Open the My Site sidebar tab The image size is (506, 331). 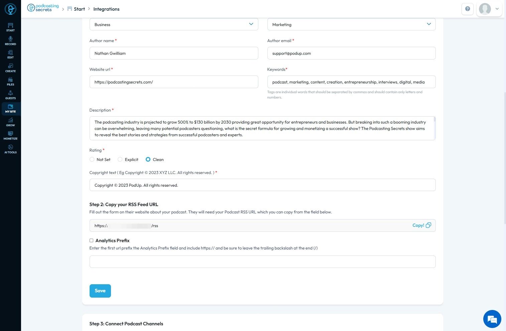coord(10,109)
